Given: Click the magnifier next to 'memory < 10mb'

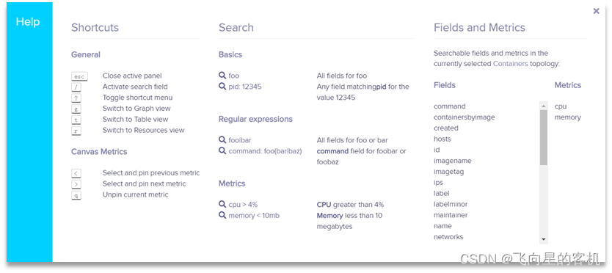Looking at the screenshot, I should click(222, 215).
